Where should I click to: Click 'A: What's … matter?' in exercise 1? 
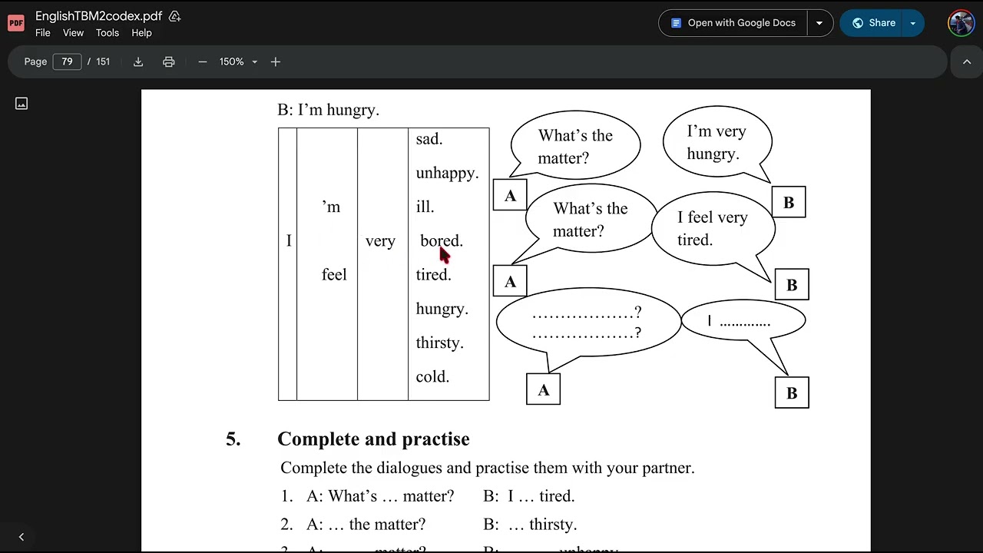click(380, 496)
